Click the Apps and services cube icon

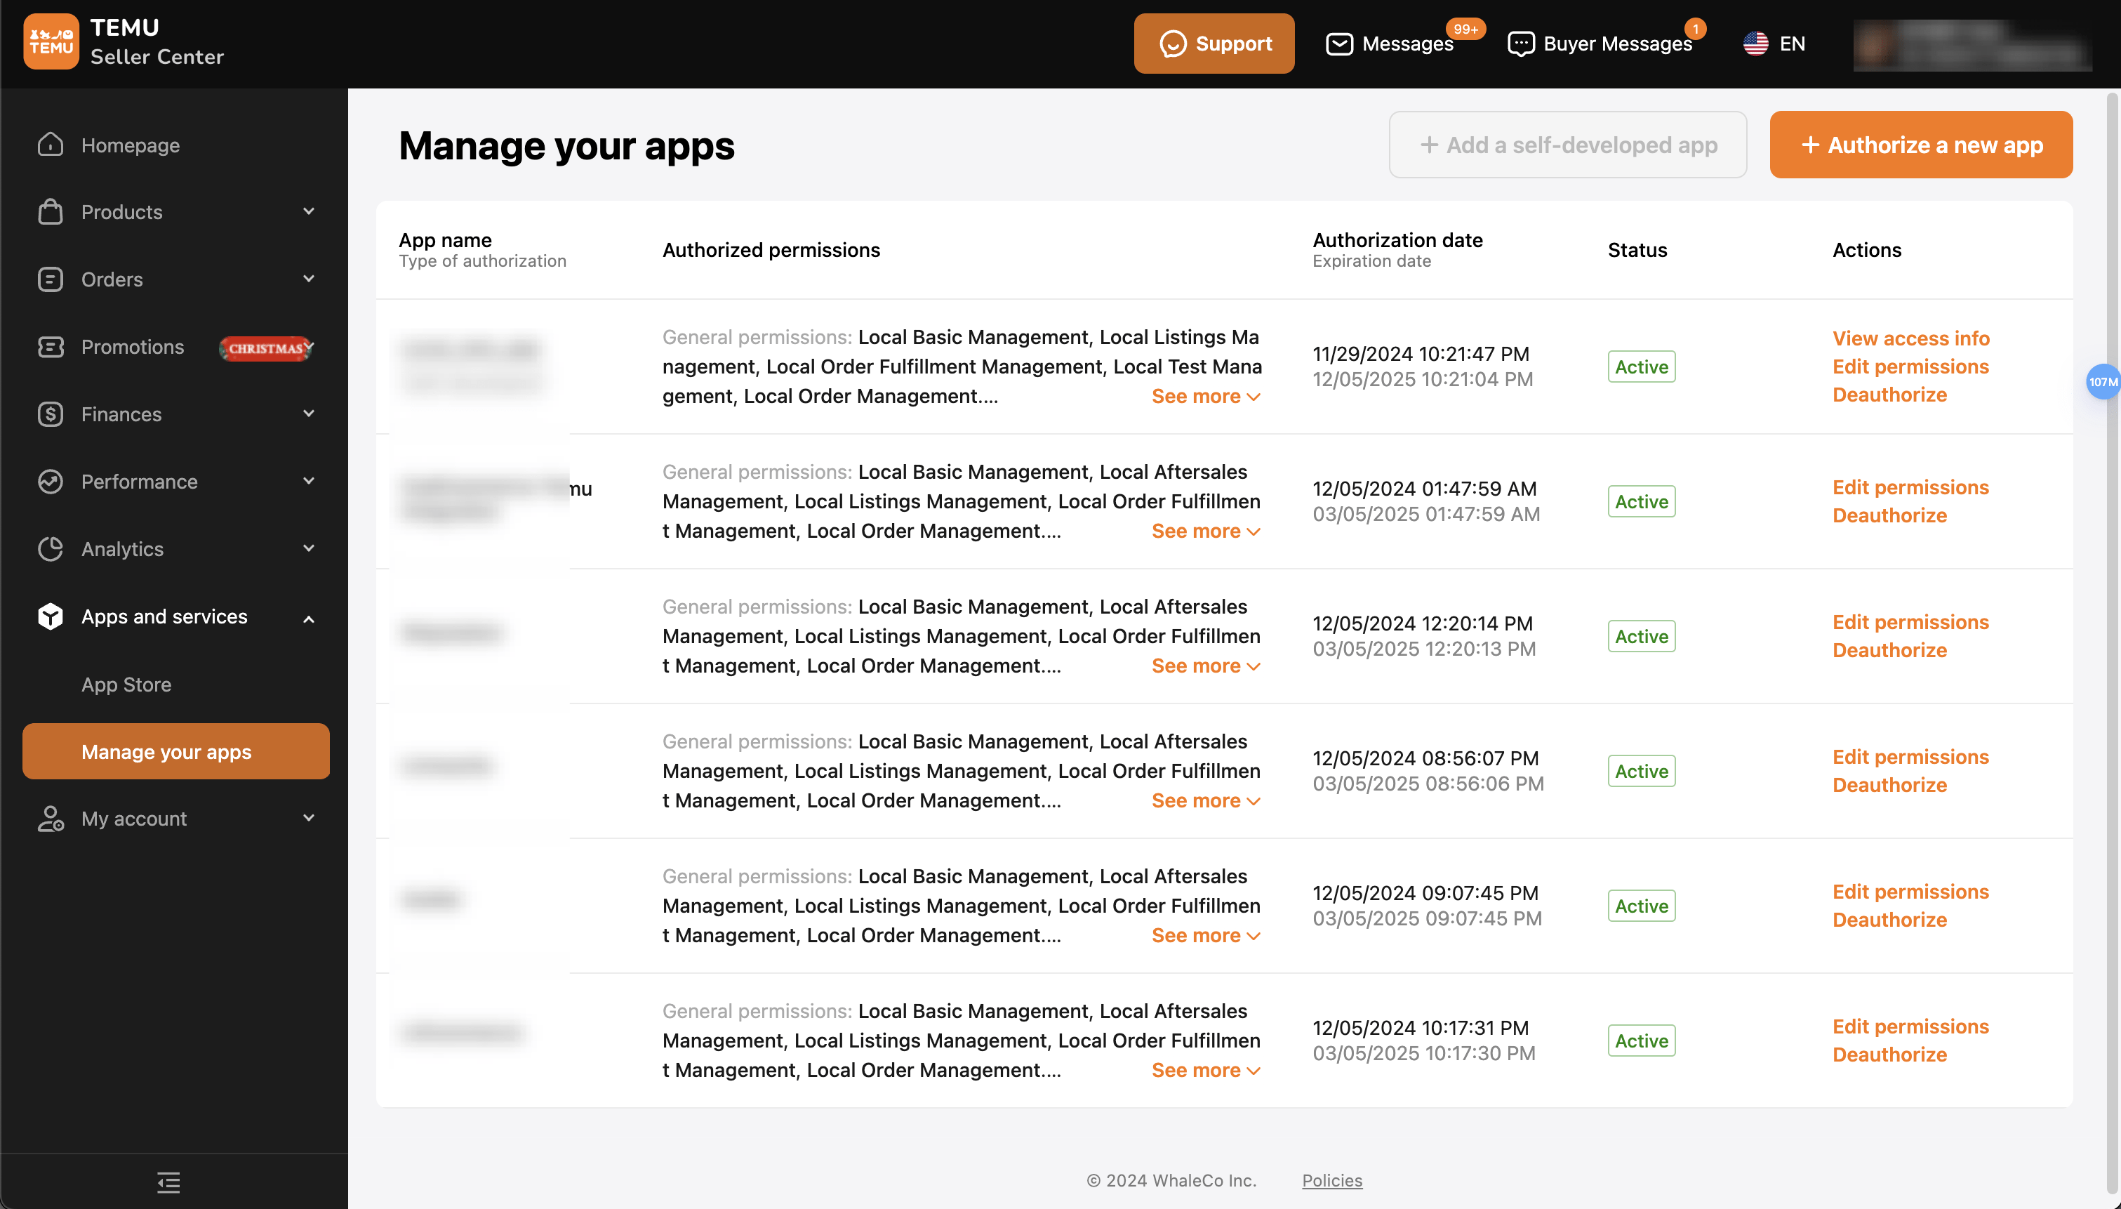click(50, 616)
